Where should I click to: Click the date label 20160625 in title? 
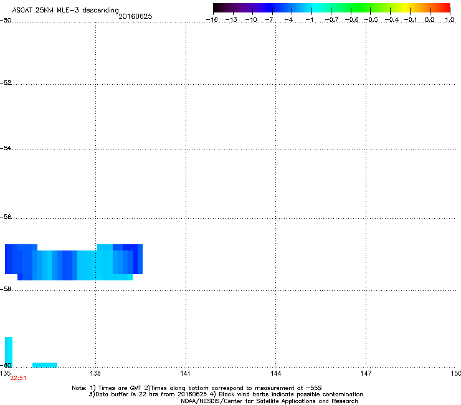click(x=135, y=16)
